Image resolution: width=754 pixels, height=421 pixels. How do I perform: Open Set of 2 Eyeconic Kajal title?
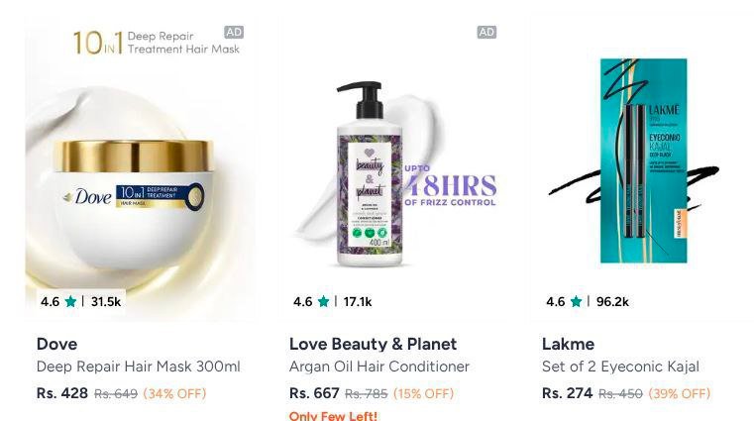tap(621, 367)
